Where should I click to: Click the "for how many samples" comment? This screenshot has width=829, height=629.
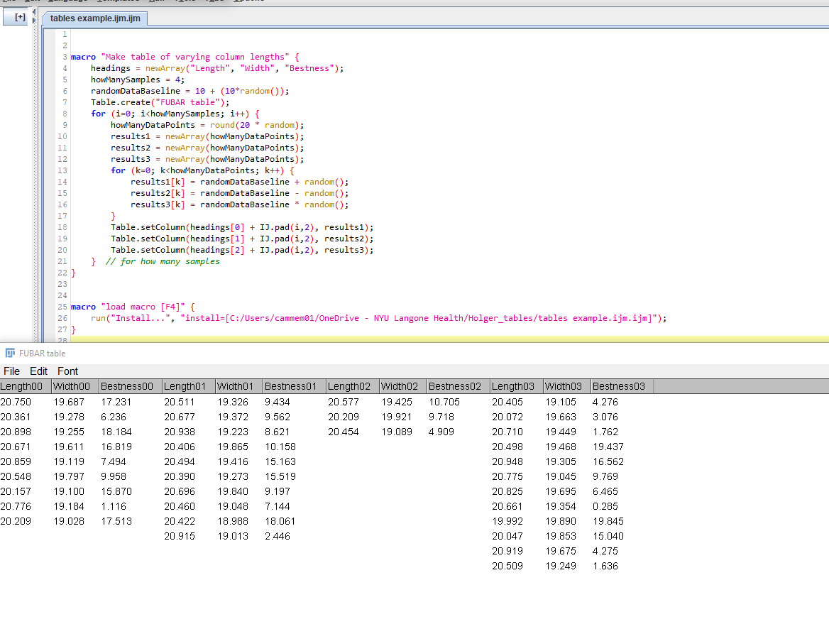(x=163, y=261)
